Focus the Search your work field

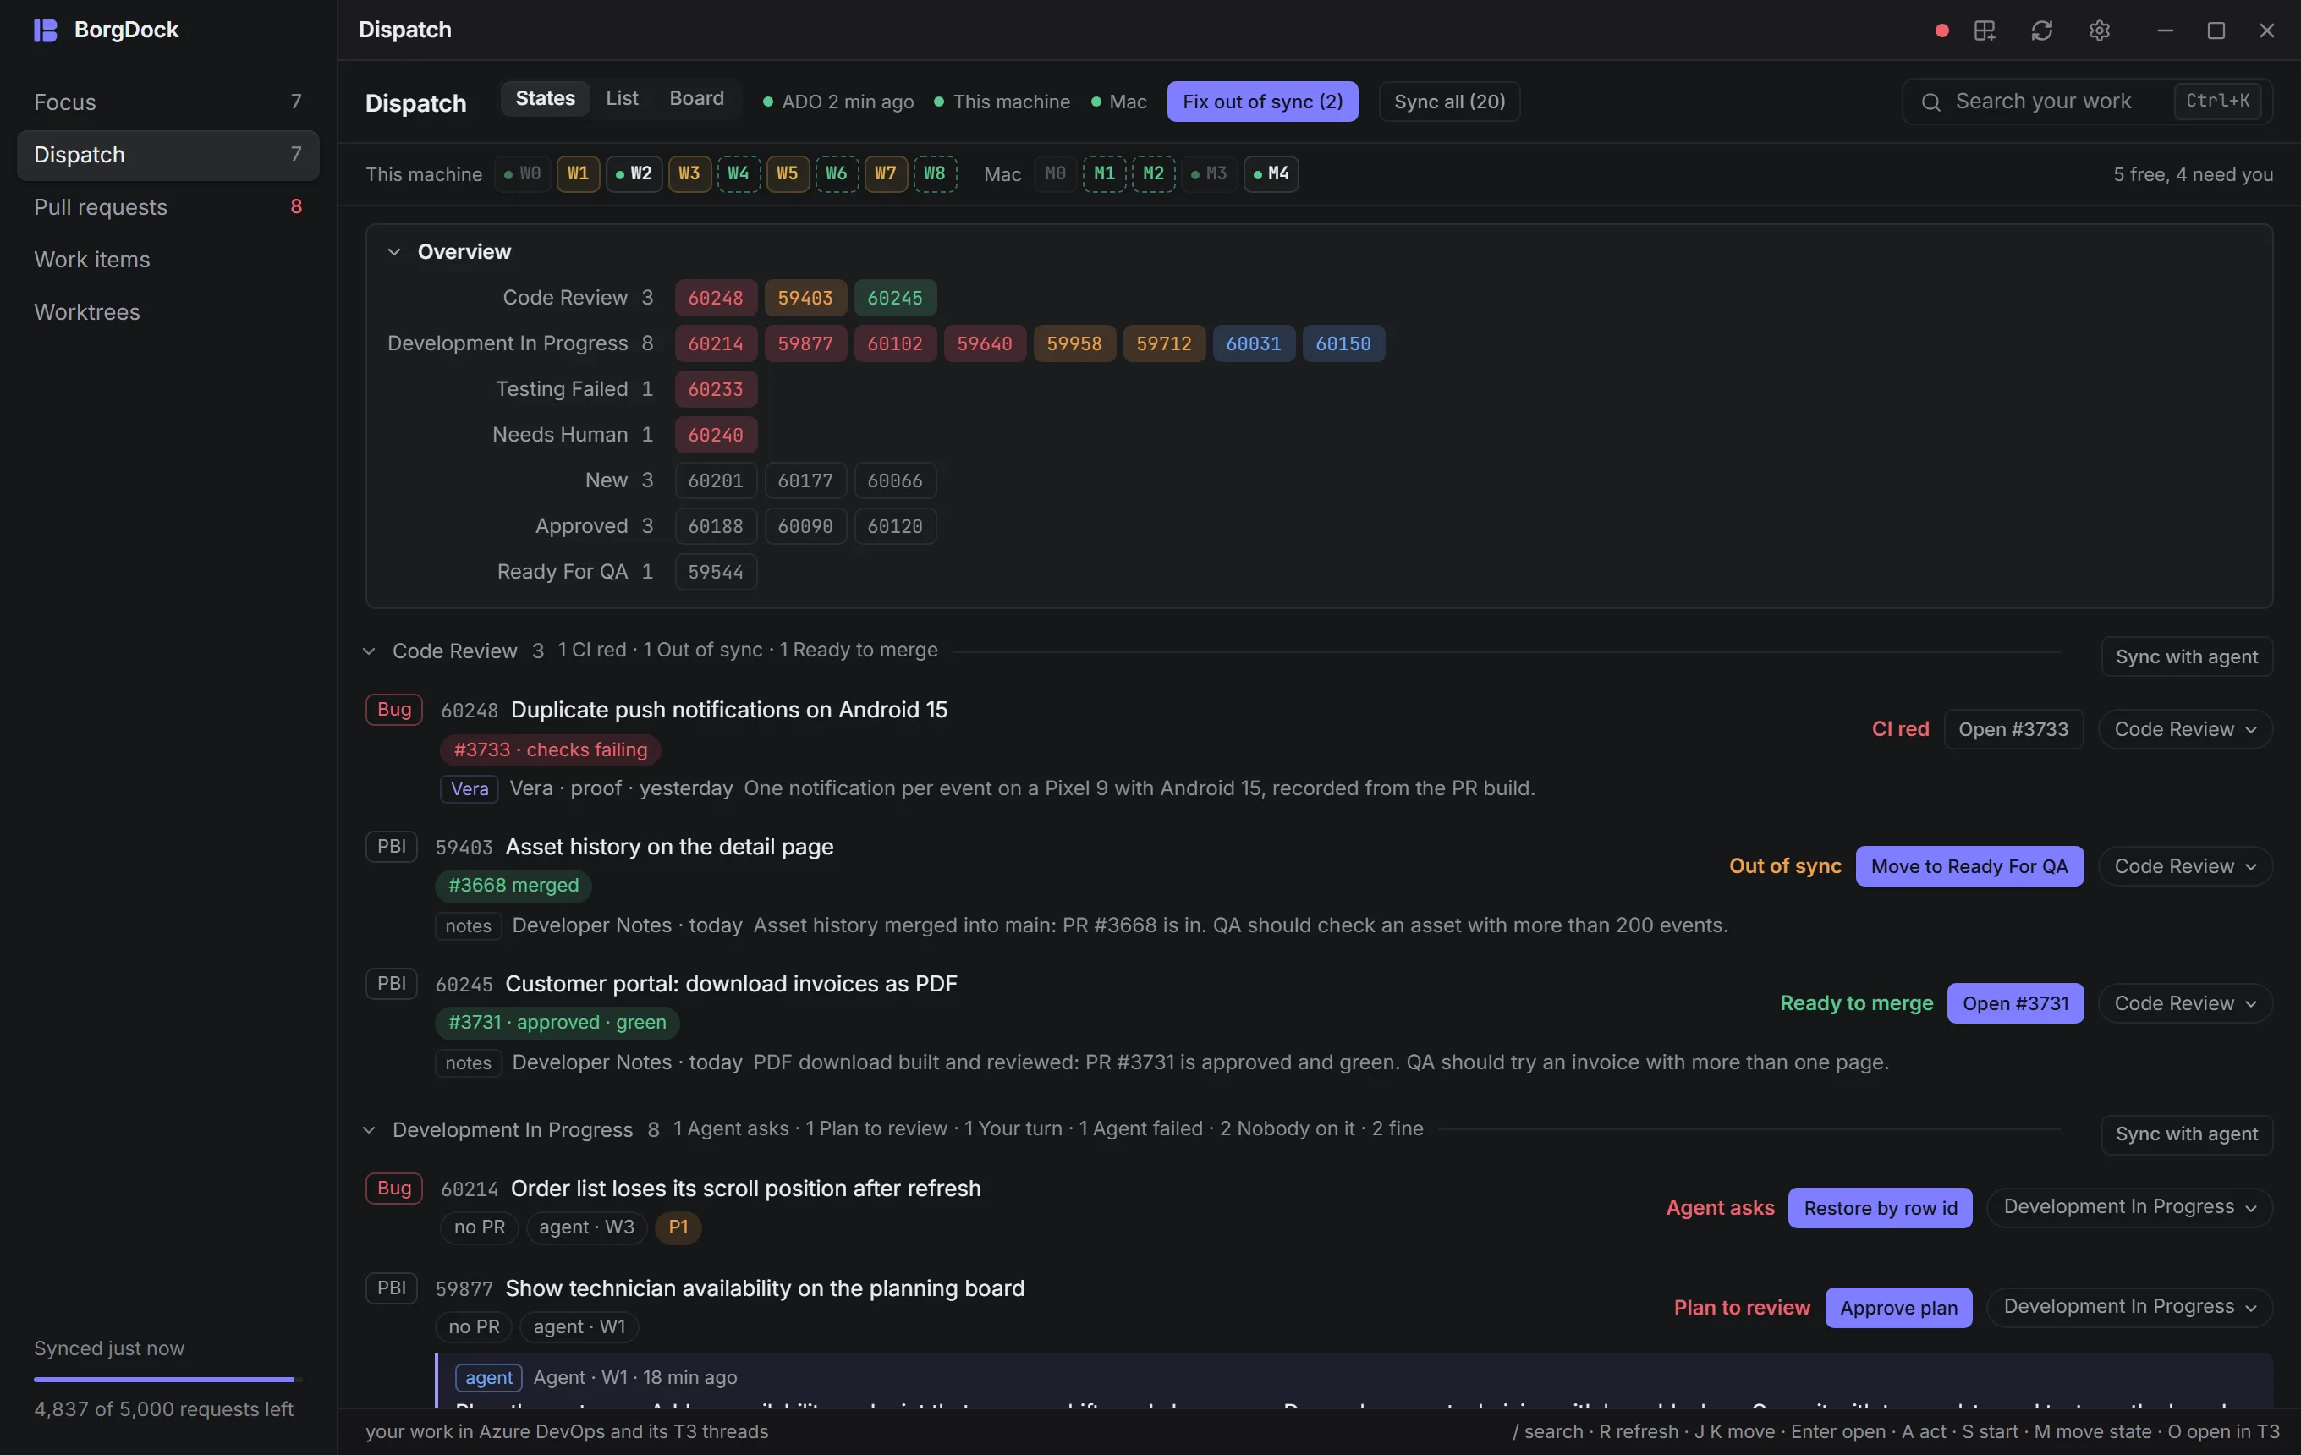tap(2087, 102)
